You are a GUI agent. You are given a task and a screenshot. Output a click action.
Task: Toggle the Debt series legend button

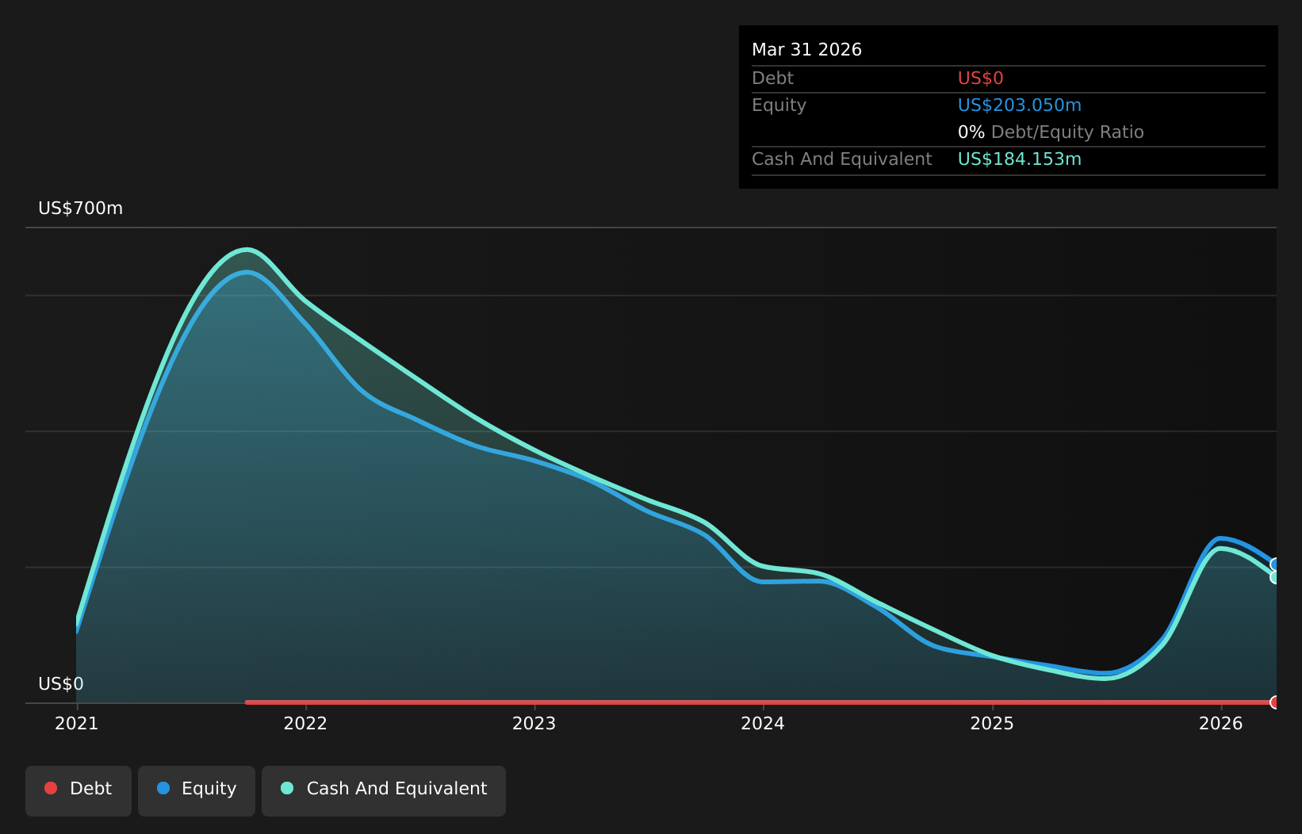point(79,790)
